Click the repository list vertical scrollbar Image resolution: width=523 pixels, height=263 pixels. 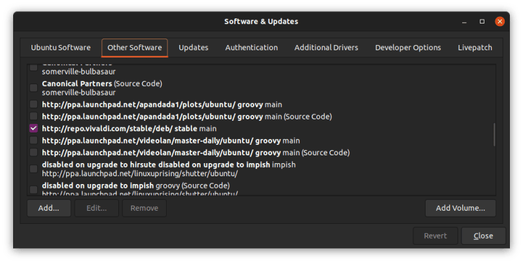click(494, 134)
